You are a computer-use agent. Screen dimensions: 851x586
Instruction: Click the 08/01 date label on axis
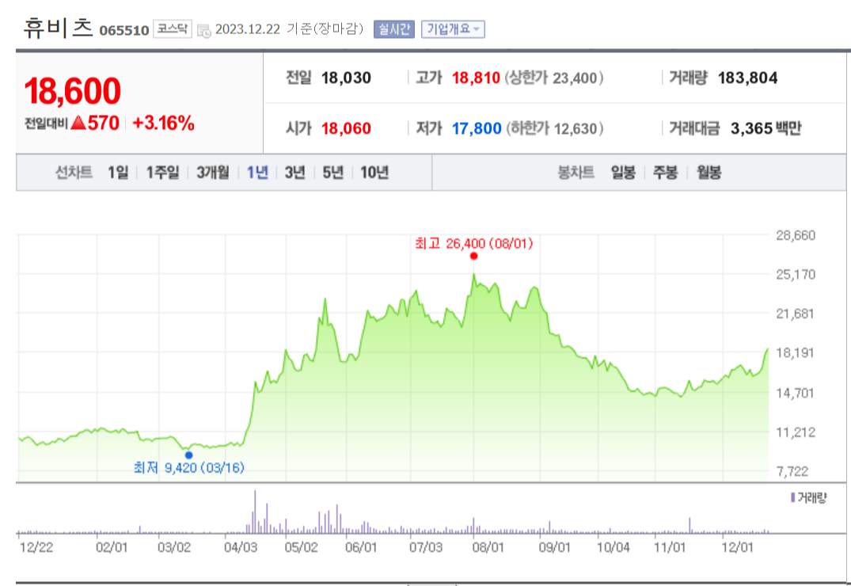point(488,547)
